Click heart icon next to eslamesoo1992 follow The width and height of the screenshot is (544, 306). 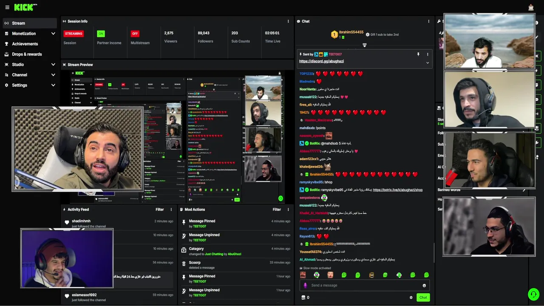[67, 296]
